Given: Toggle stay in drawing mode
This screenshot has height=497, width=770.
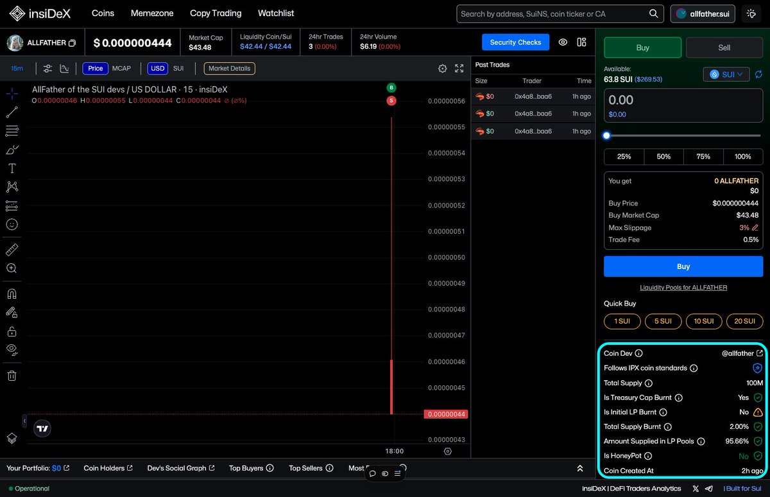Looking at the screenshot, I should (x=12, y=312).
